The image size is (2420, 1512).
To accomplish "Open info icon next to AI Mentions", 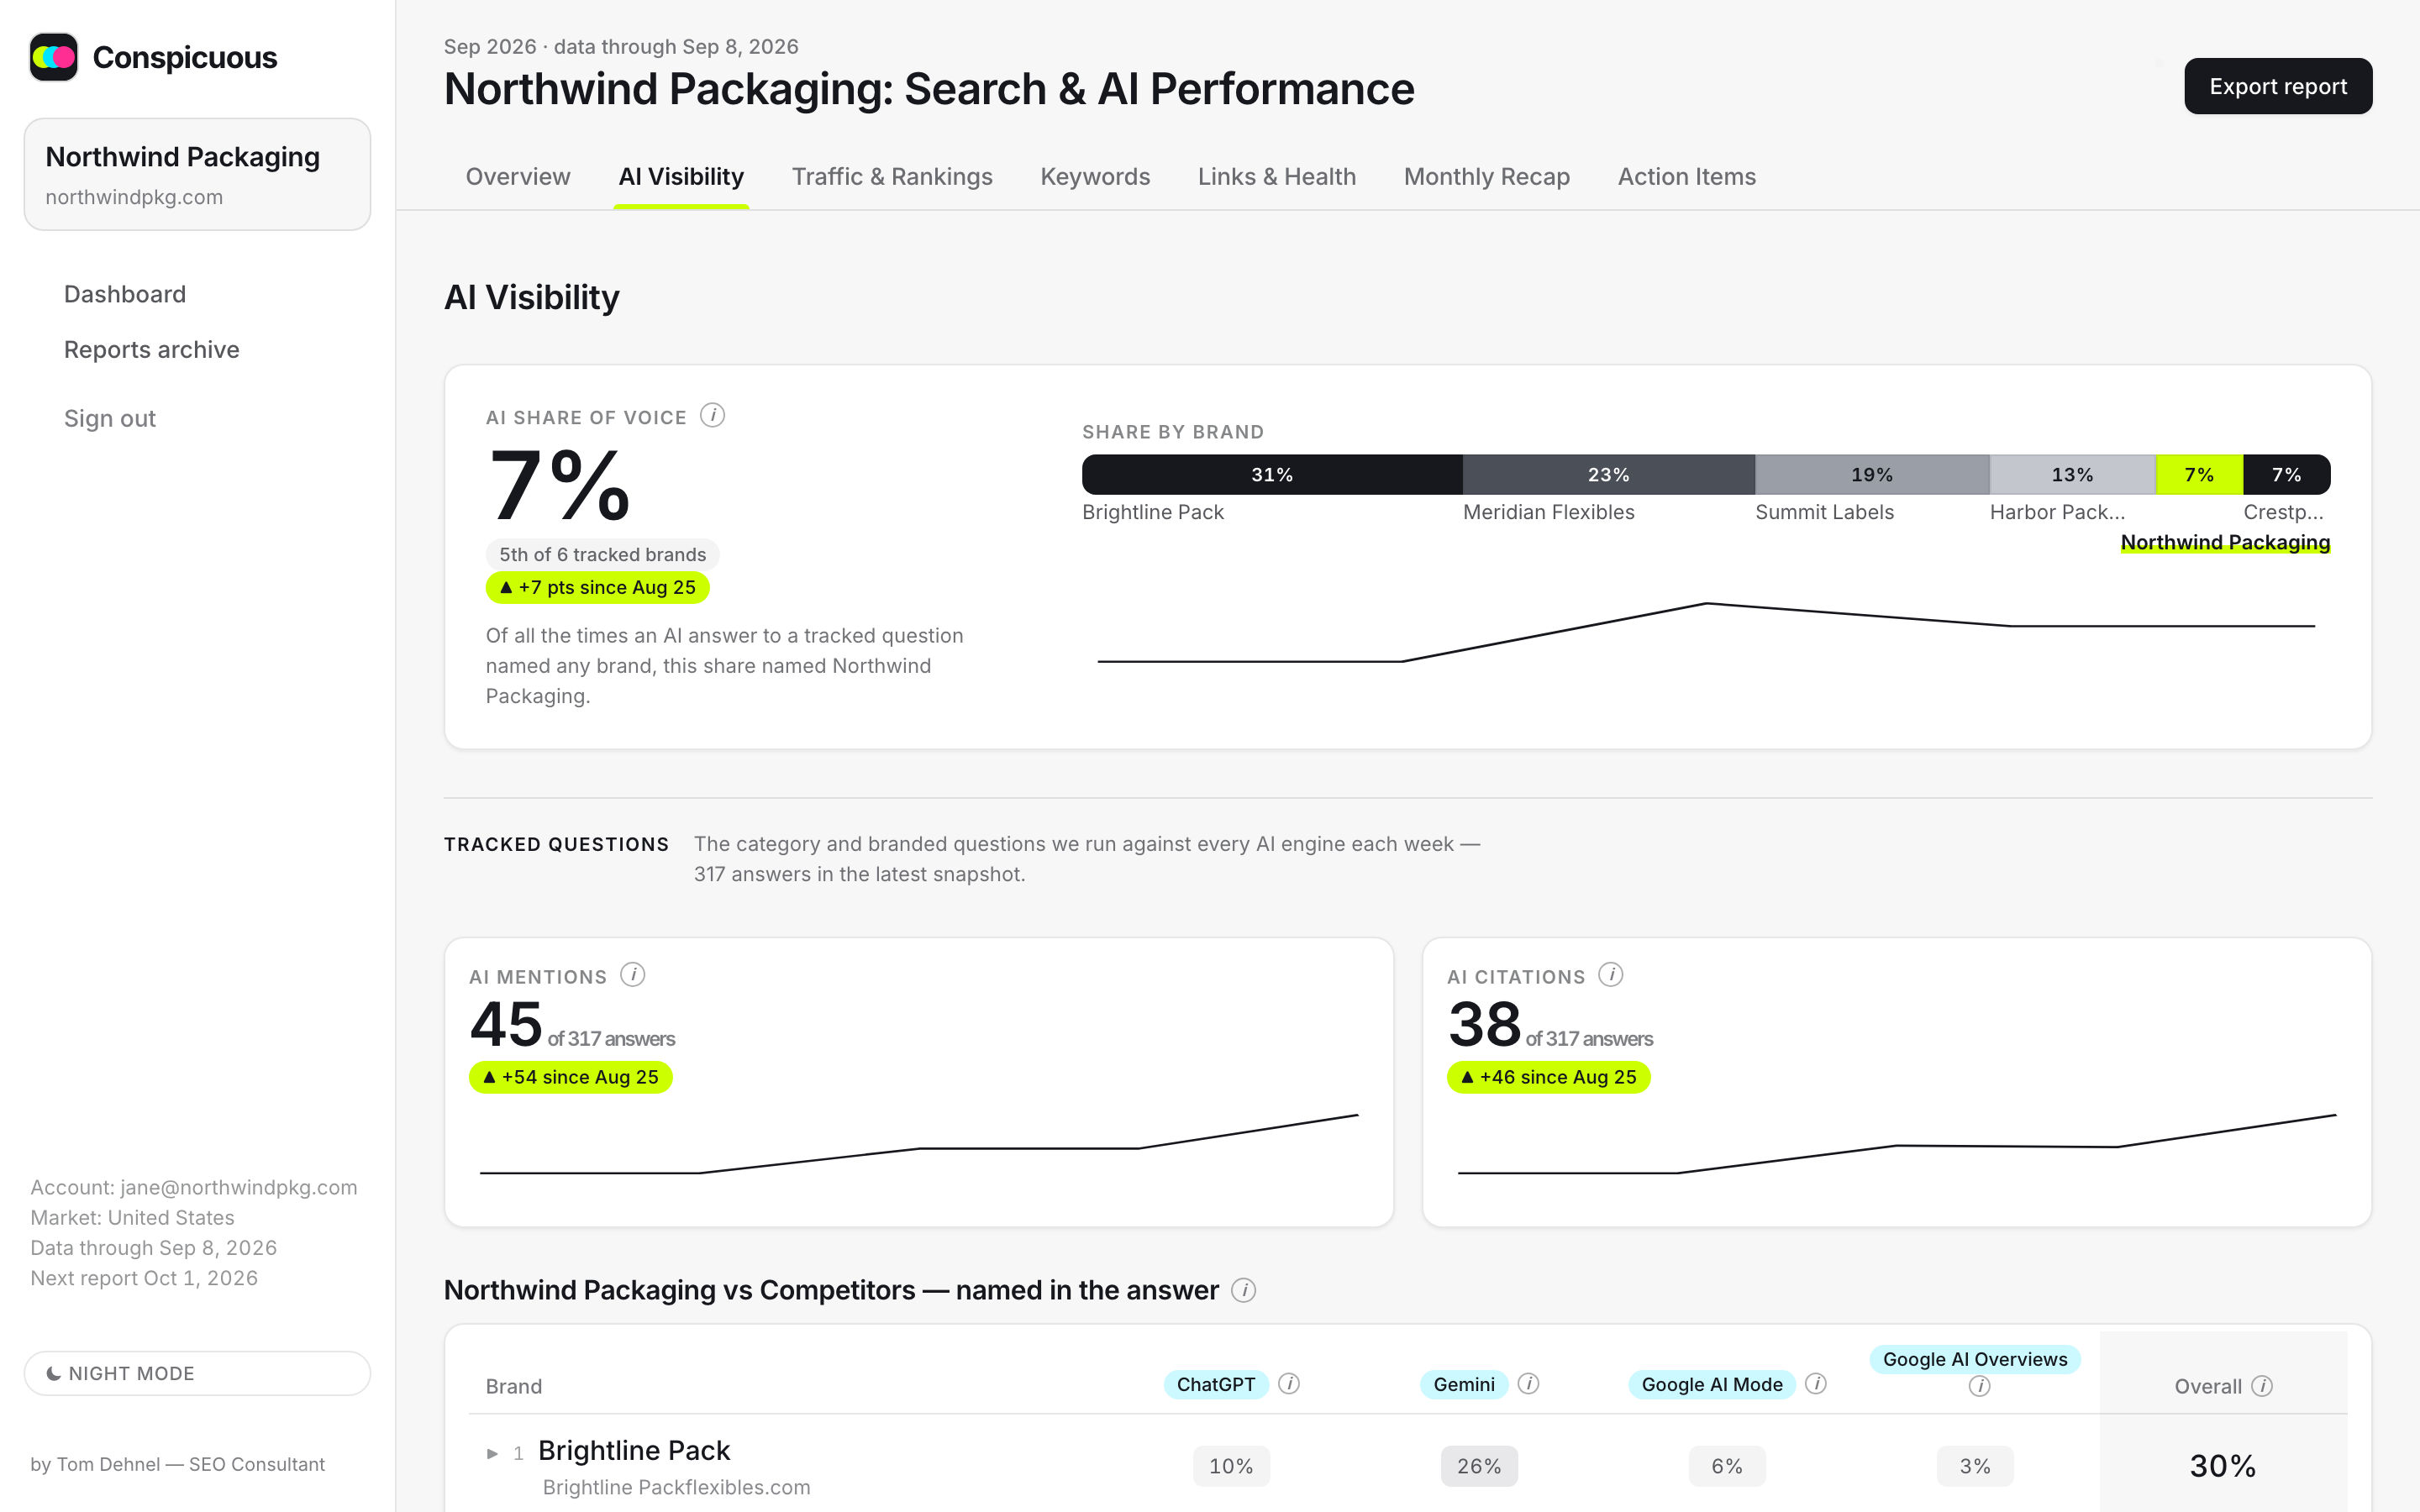I will click(x=632, y=975).
